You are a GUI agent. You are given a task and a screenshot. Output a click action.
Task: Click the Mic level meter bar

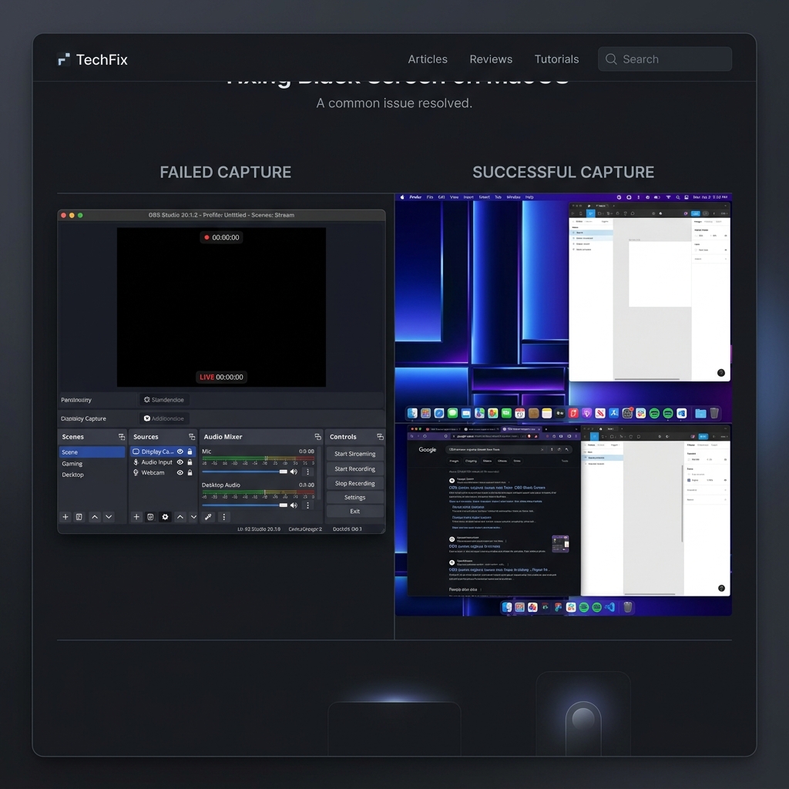click(258, 458)
